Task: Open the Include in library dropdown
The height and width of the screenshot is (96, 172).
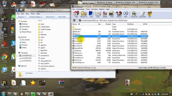Action: coord(35,17)
